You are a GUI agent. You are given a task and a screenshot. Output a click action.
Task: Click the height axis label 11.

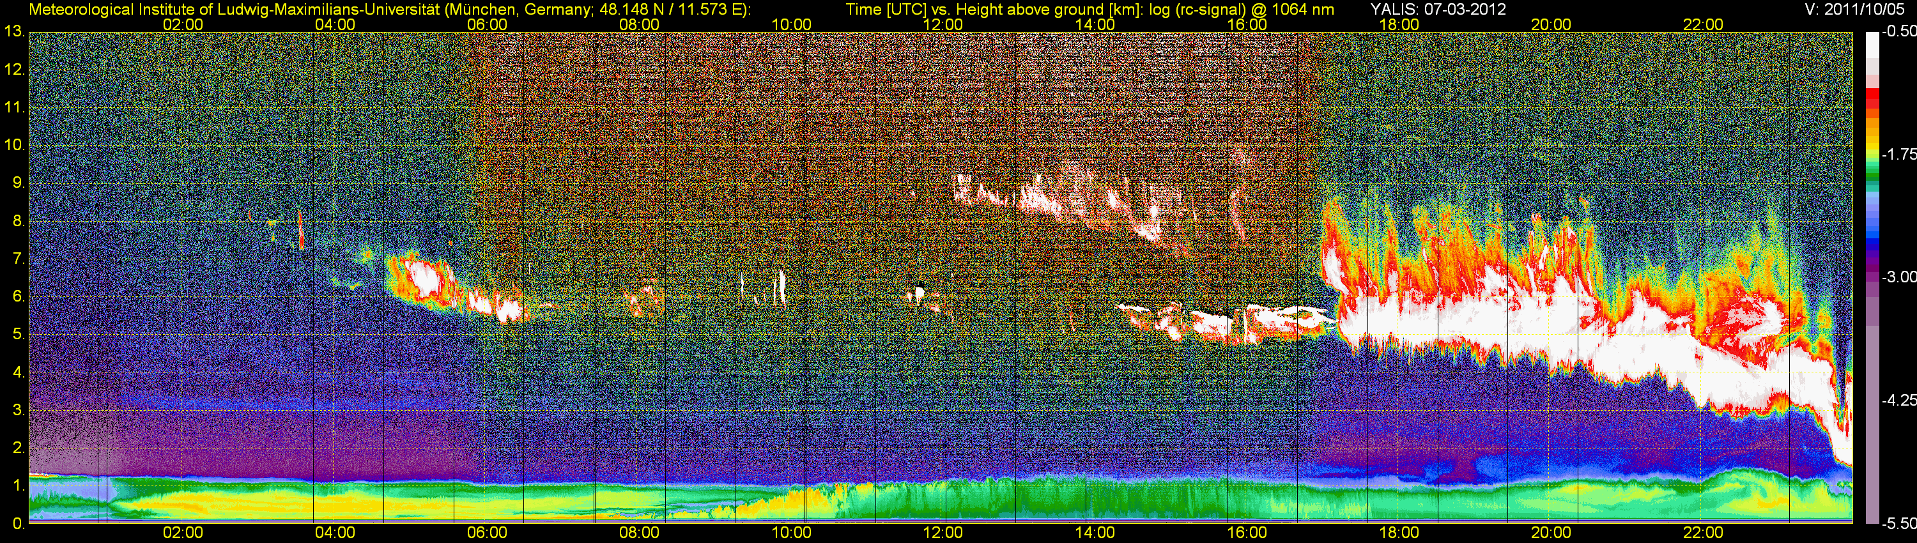[x=14, y=107]
